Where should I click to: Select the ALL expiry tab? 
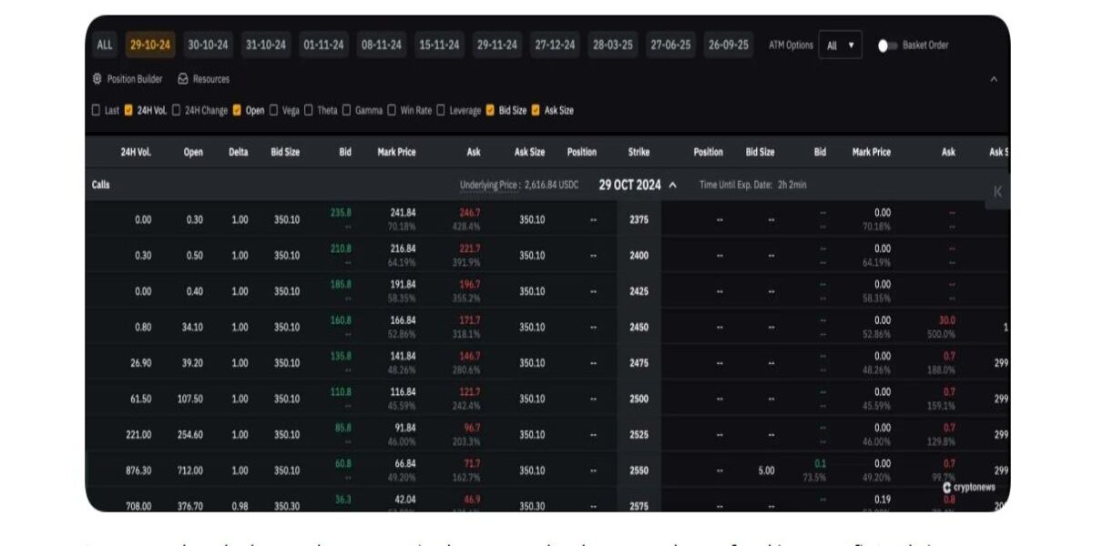(105, 45)
